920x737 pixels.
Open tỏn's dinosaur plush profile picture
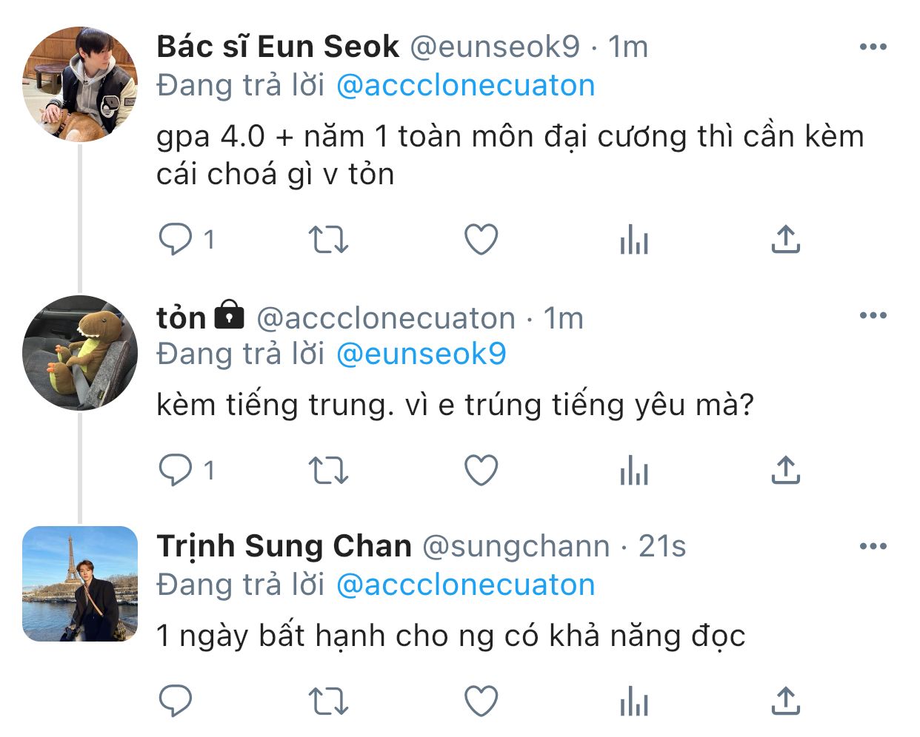[80, 353]
